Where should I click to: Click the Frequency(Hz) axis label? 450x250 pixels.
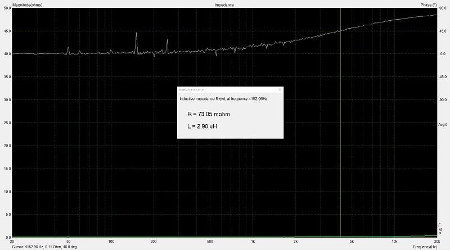pos(425,247)
